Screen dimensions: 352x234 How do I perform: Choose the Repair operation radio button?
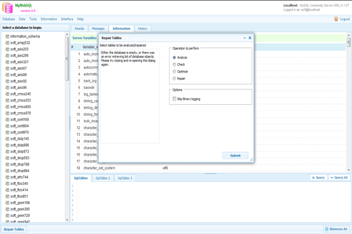(175, 78)
